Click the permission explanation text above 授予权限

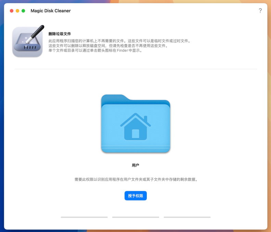point(135,179)
